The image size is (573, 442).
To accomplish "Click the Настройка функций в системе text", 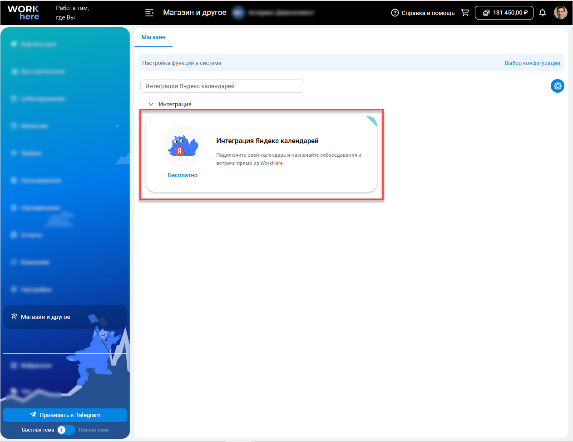I will [x=182, y=63].
